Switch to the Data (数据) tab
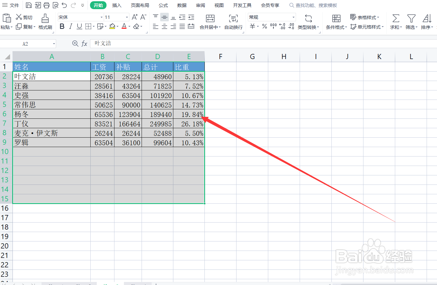This screenshot has height=285, width=437. click(x=182, y=5)
